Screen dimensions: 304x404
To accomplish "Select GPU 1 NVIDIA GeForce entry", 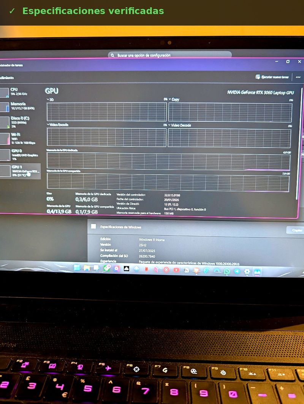I will (x=20, y=170).
